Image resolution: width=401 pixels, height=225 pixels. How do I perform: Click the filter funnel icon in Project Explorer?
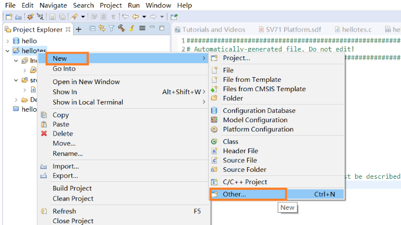point(112,29)
